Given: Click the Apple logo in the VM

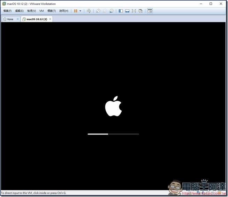Looking at the screenshot, I should pos(113,106).
